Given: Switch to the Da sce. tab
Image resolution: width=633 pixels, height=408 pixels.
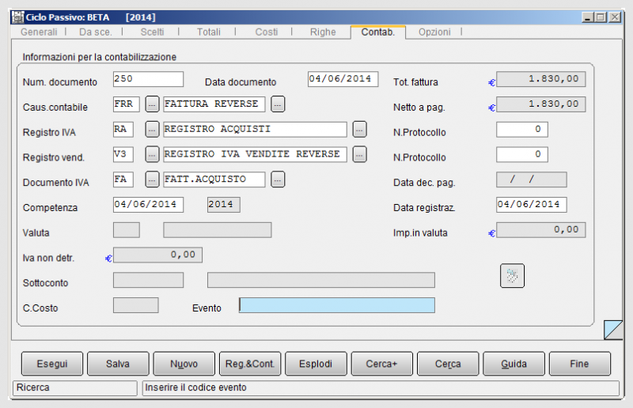Looking at the screenshot, I should tap(95, 32).
